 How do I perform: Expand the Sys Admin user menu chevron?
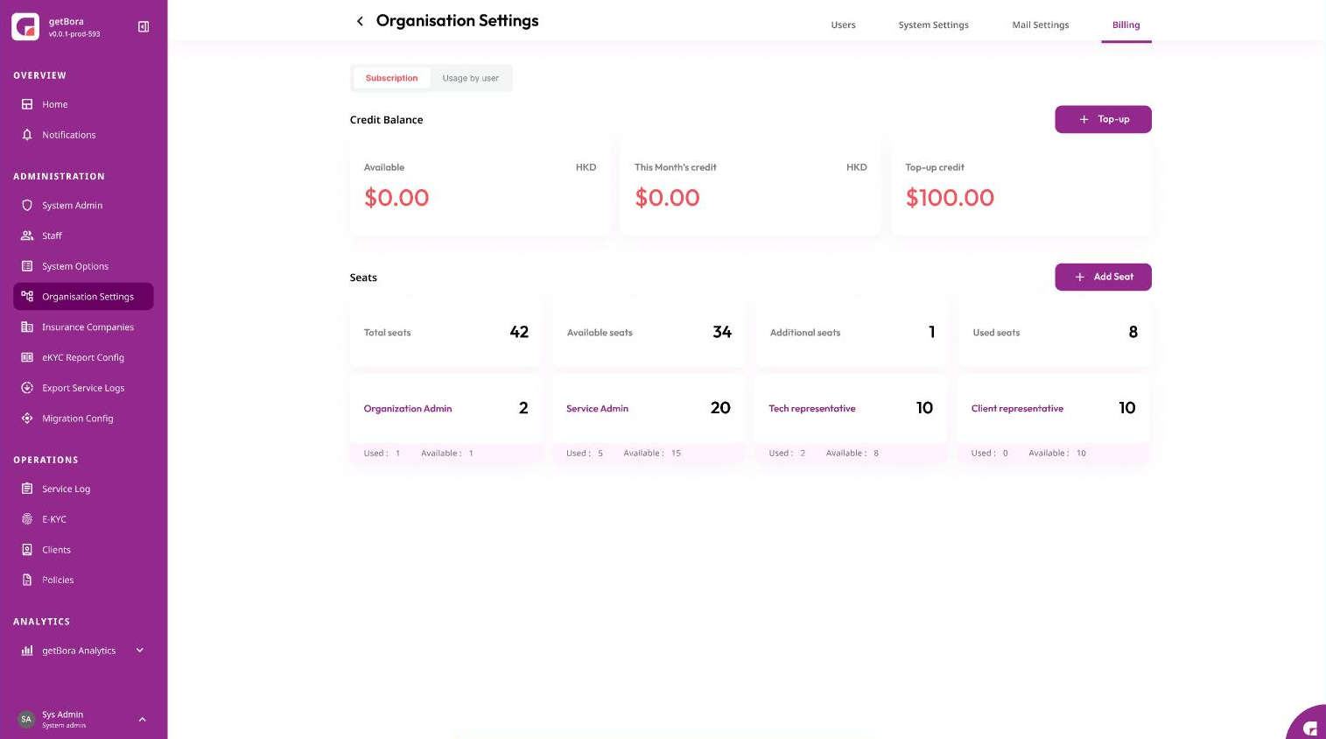(142, 720)
